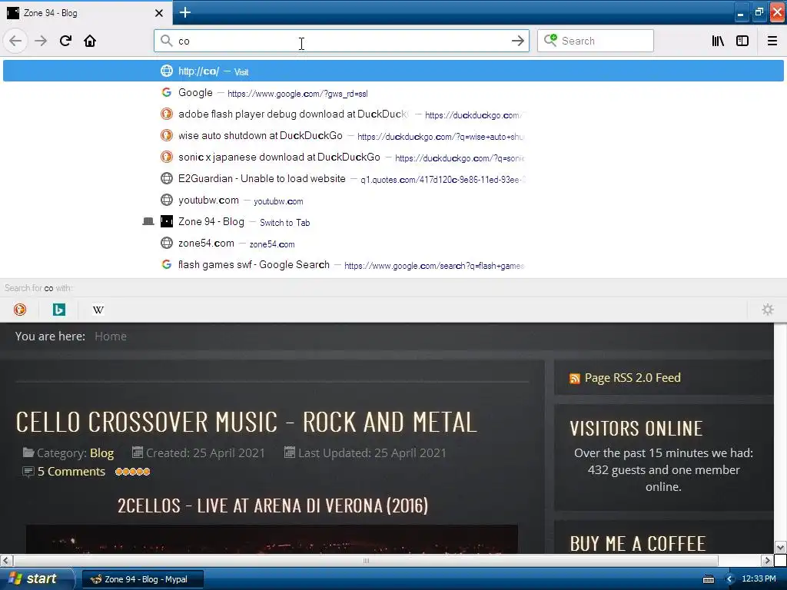The image size is (787, 590).
Task: Click the RSS feed icon
Action: click(575, 379)
